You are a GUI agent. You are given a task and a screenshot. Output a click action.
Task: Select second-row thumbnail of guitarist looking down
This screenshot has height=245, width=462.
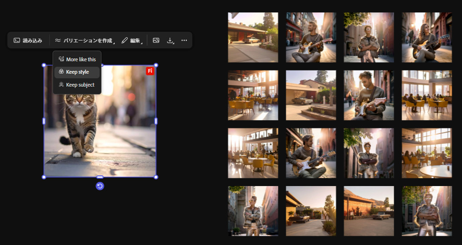(368, 95)
